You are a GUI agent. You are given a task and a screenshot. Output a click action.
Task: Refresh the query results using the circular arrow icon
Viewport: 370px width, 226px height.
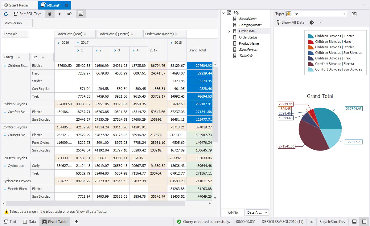click(x=5, y=14)
